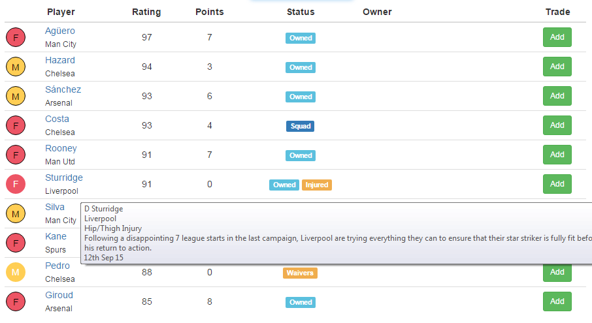The height and width of the screenshot is (323, 592).
Task: Click the F position icon beside Rooney
Action: pos(16,155)
